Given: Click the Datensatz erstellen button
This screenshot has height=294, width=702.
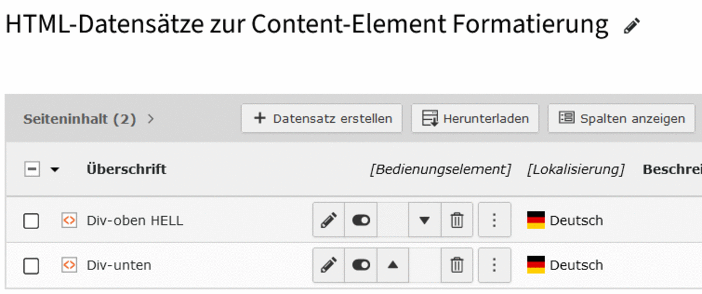Looking at the screenshot, I should [322, 119].
